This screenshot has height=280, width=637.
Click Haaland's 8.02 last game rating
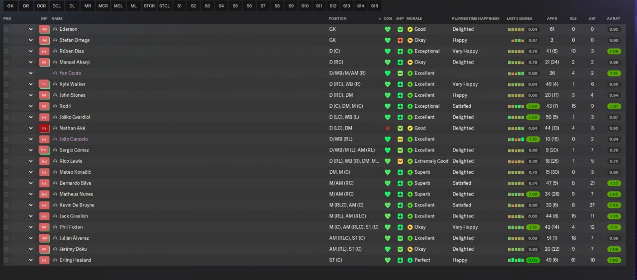pyautogui.click(x=533, y=260)
